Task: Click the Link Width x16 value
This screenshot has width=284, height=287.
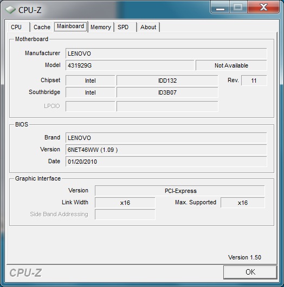Action: click(125, 203)
